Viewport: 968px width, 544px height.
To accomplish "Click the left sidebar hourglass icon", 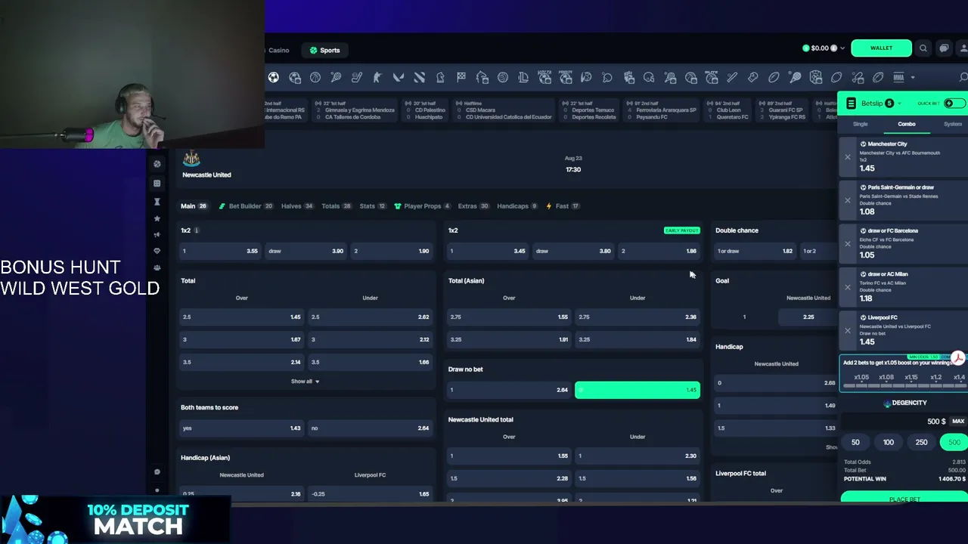I will coord(157,202).
